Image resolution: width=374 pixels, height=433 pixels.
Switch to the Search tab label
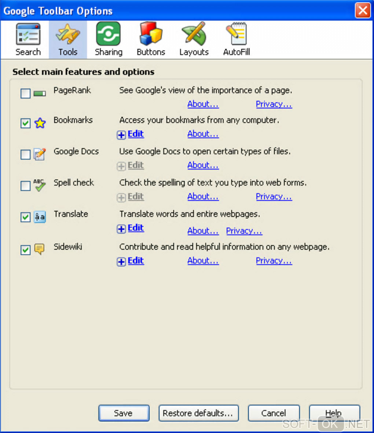point(28,52)
